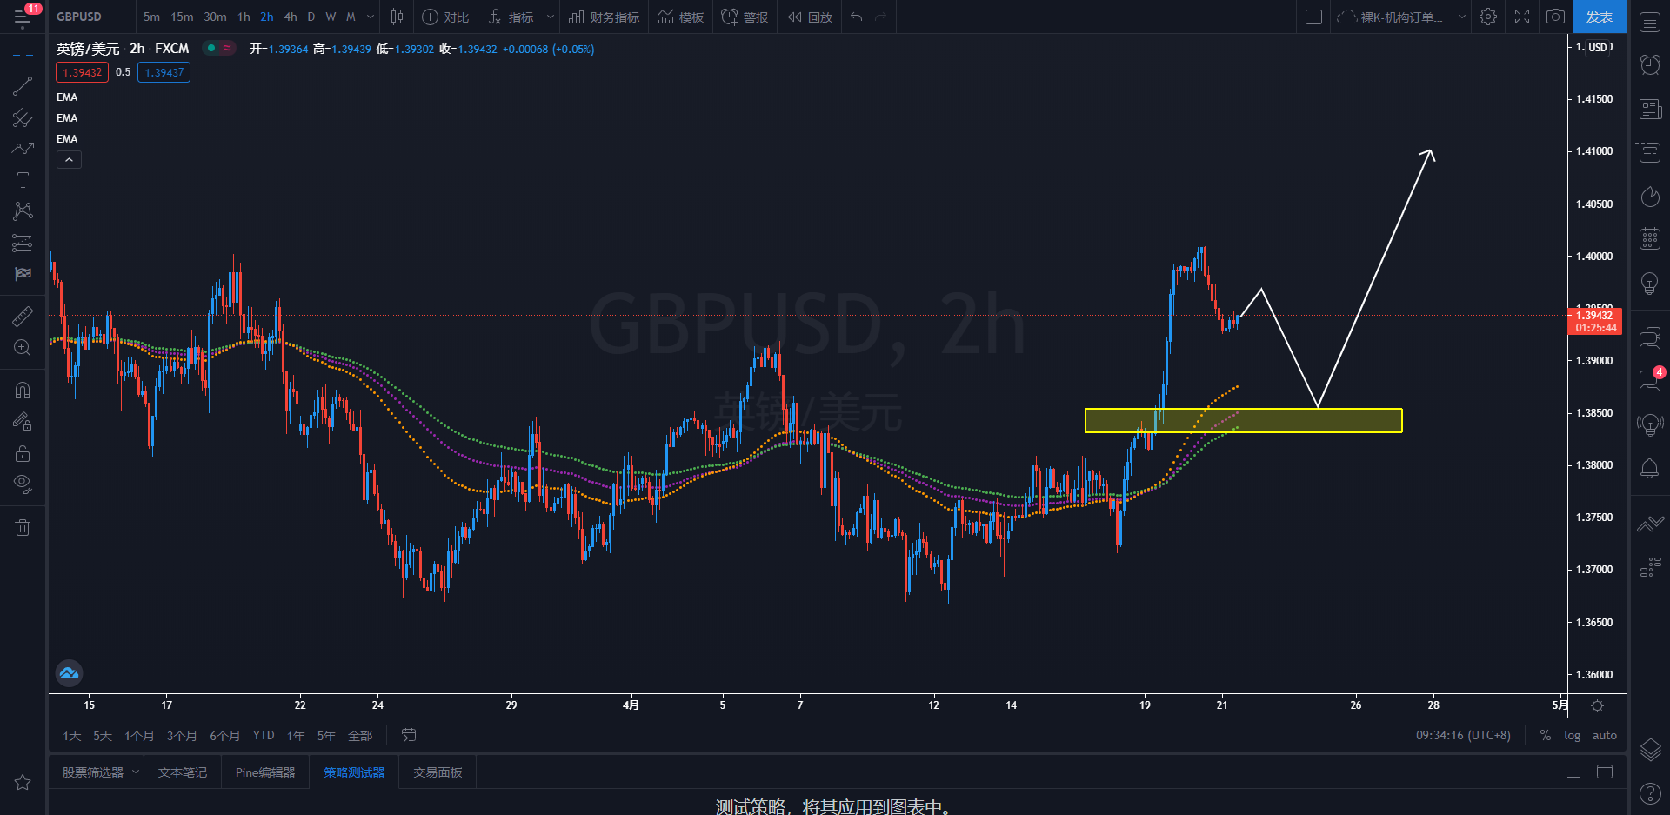Expand the timeframe interval dropdown arrow
This screenshot has width=1670, height=815.
371,17
